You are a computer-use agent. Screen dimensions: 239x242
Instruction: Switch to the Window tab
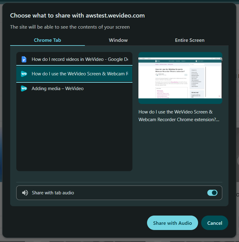tap(118, 40)
